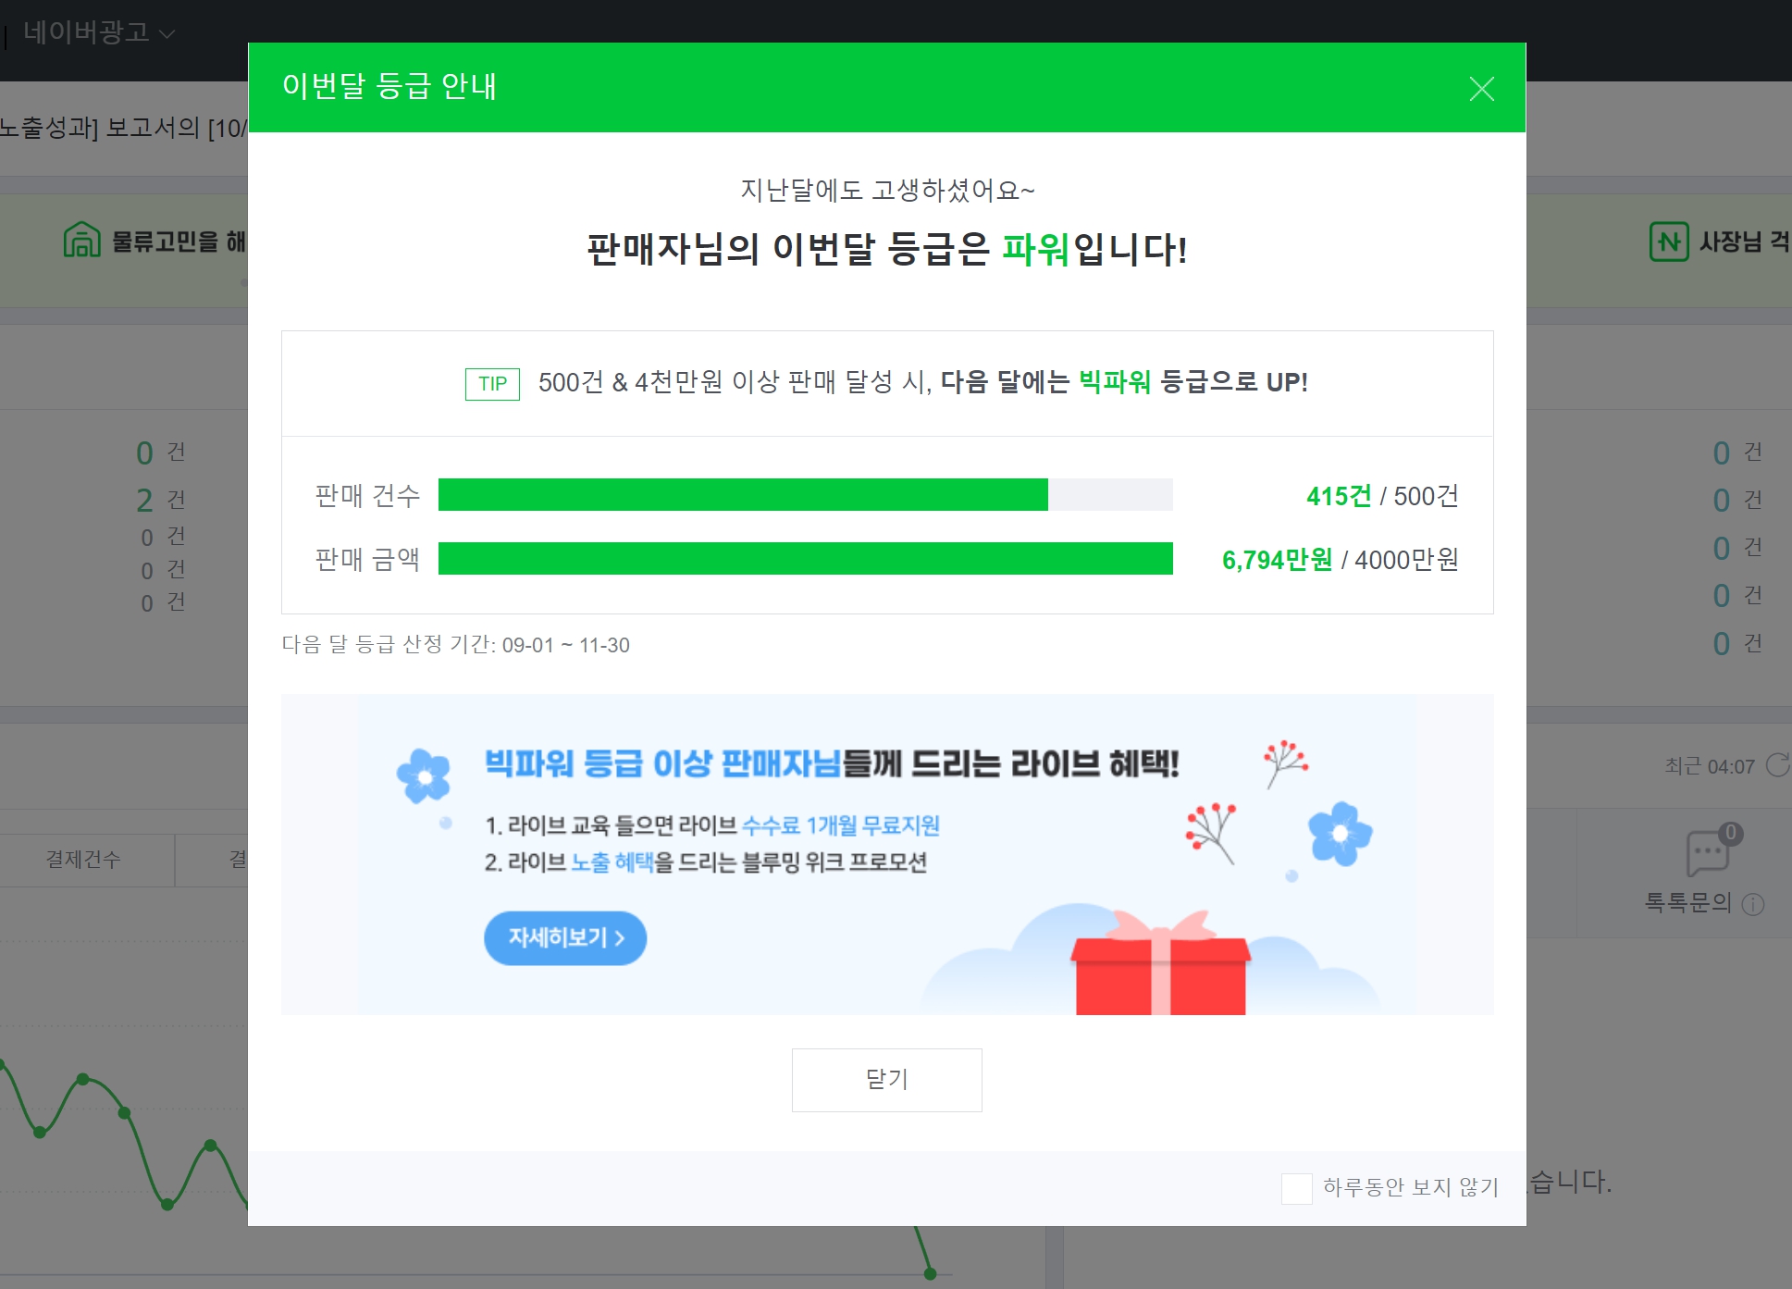Viewport: 1792px width, 1289px height.
Task: Open the 빅파워 등급 라이브 혜택 banner
Action: (886, 854)
